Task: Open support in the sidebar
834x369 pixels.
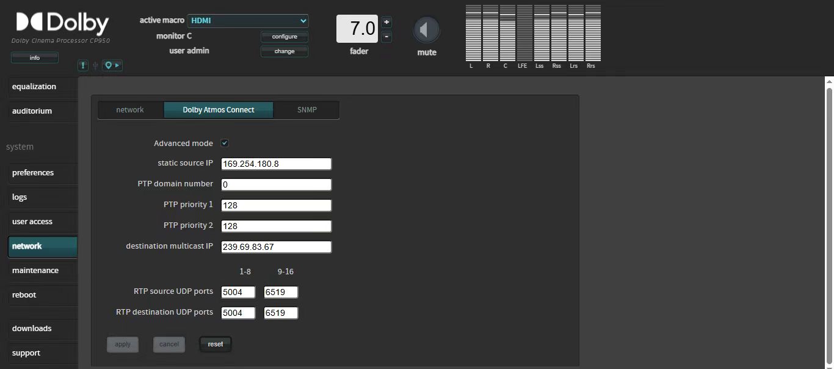Action: coord(43,353)
